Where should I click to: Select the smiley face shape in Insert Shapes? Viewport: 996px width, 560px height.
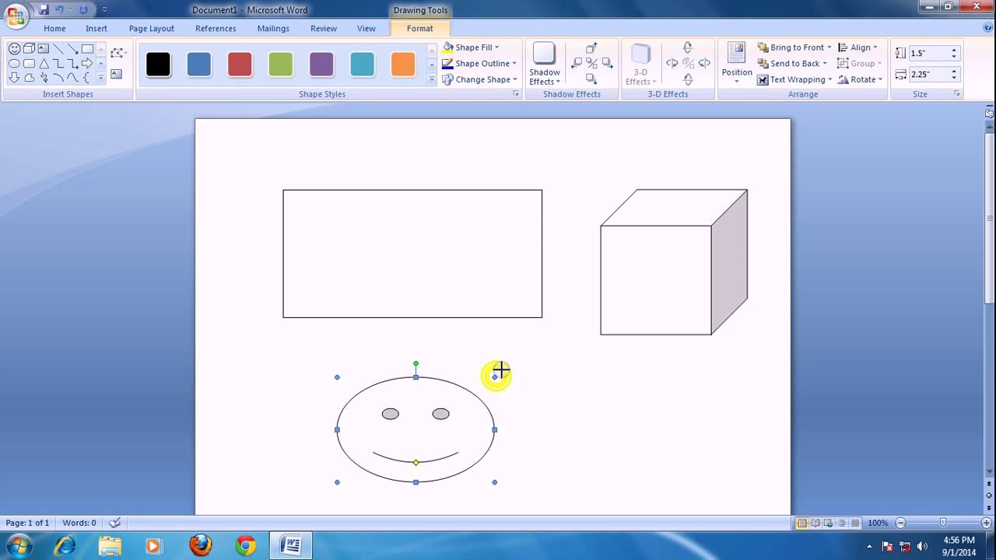pyautogui.click(x=14, y=48)
